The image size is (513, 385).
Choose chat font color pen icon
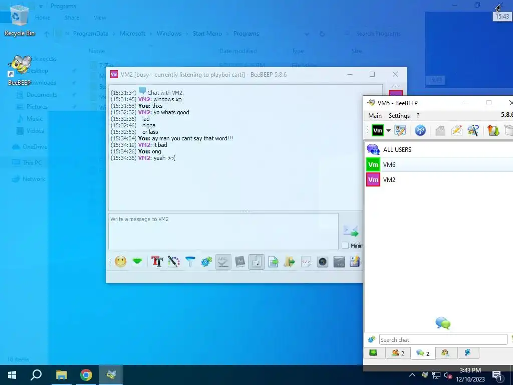pos(174,262)
